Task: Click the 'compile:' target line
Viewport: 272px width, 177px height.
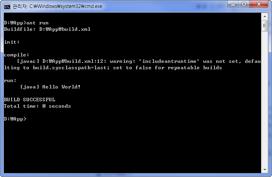Action: click(x=16, y=55)
